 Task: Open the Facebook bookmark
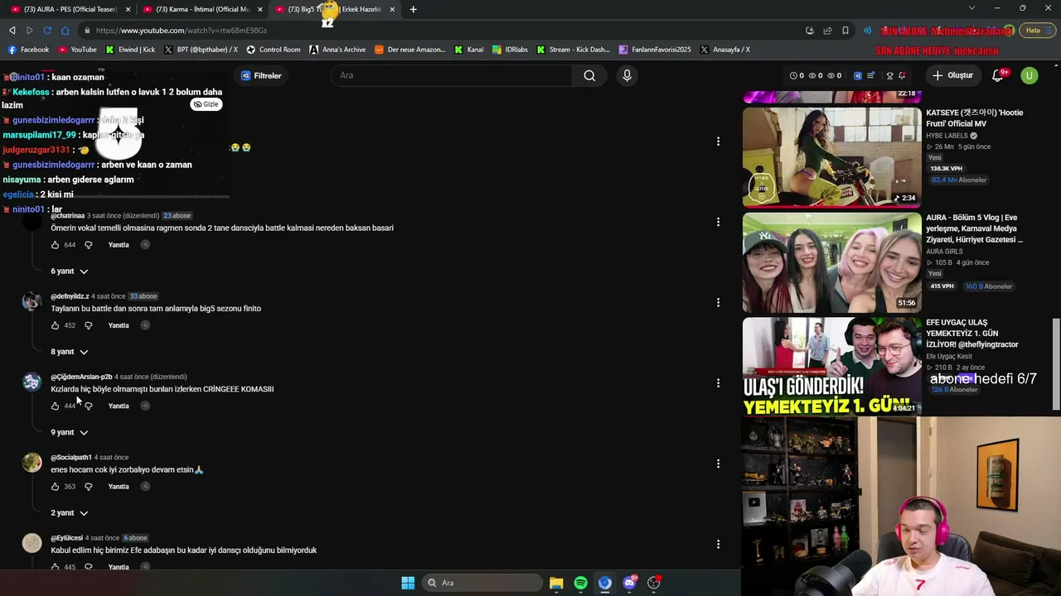[28, 50]
